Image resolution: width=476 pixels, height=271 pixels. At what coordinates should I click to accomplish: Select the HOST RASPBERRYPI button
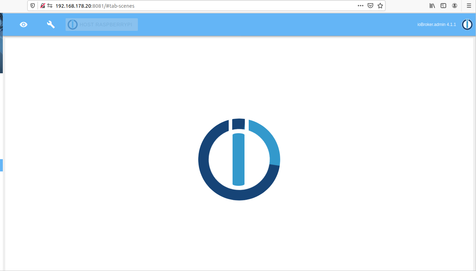[102, 25]
